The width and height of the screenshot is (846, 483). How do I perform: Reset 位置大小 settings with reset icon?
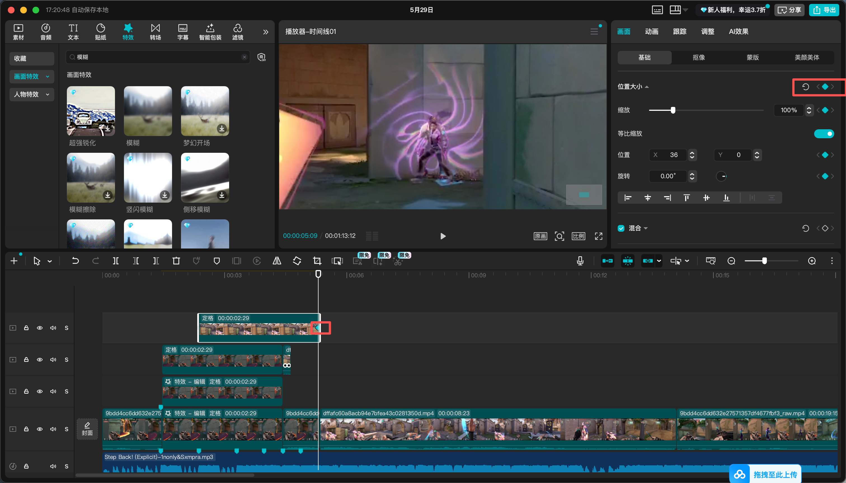point(805,87)
